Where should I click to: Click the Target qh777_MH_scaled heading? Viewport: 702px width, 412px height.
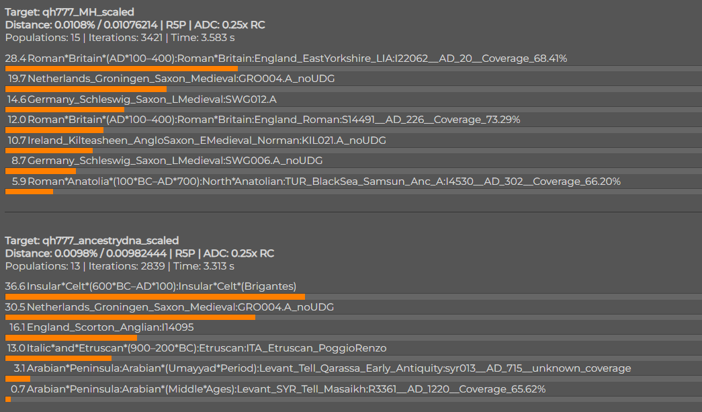point(69,12)
